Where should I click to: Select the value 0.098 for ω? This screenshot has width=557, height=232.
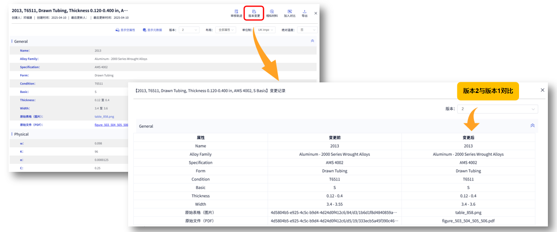(98, 143)
